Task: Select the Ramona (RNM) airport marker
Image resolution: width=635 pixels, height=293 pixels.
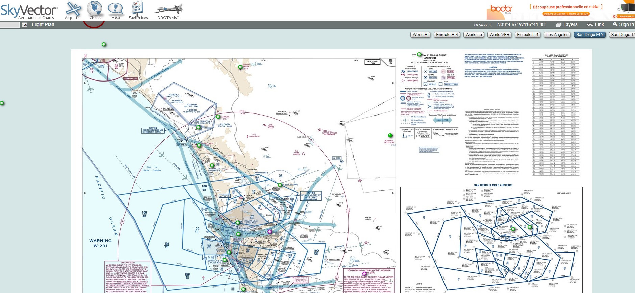Action: tap(280, 185)
